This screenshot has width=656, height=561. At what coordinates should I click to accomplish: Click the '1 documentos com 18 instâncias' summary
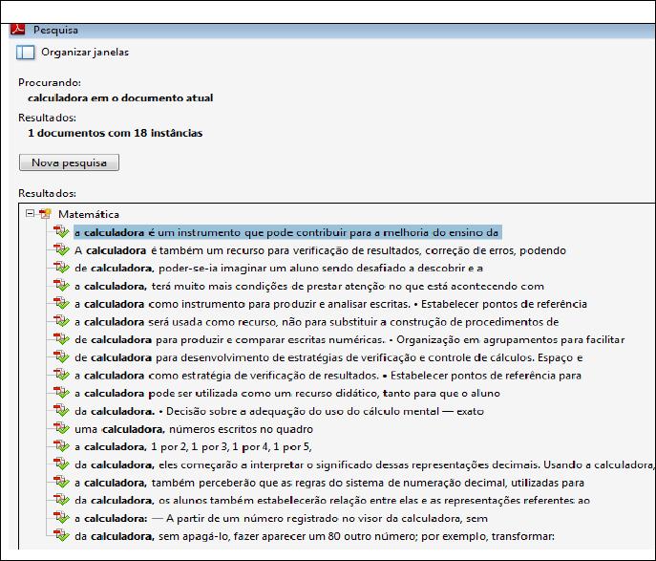click(x=115, y=133)
